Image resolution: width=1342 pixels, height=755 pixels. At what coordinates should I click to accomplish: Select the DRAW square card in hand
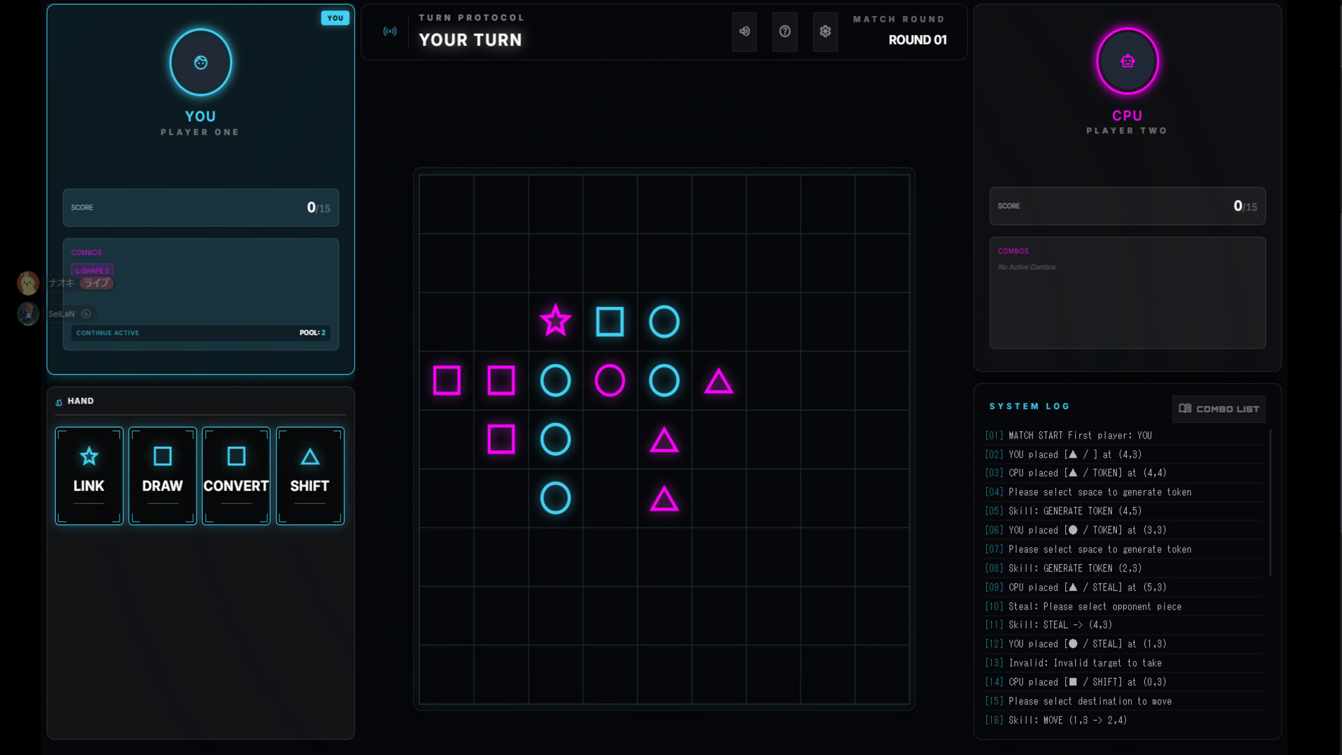[x=163, y=476]
